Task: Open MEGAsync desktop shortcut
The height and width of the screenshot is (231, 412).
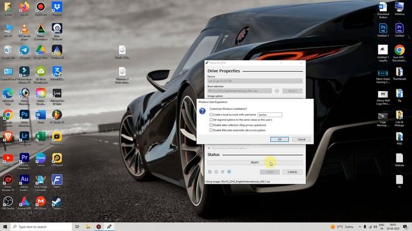Action: [41, 203]
